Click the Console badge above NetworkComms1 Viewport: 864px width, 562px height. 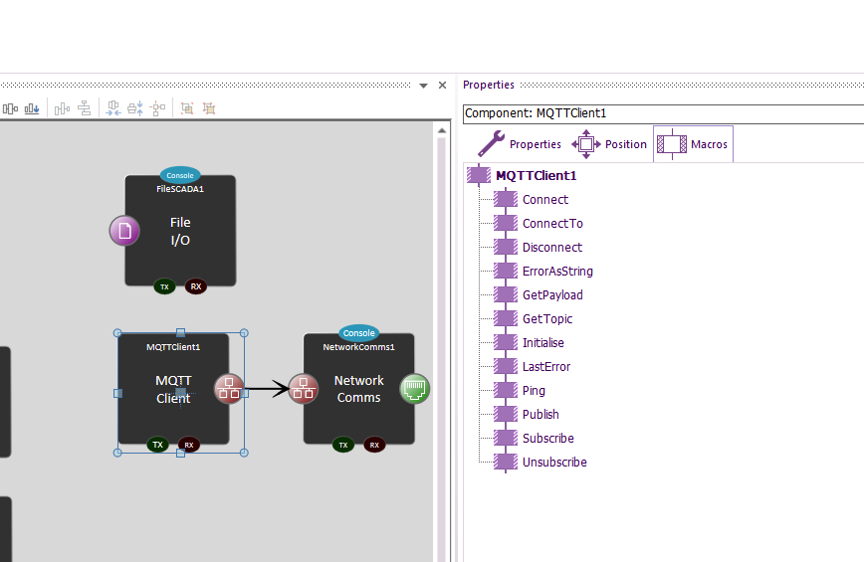tap(358, 333)
